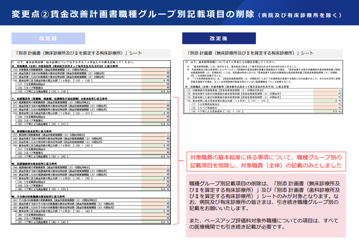The width and height of the screenshot is (359, 245).
Task: Click the green 0 円 cell in row (37)
Action: 153,178
